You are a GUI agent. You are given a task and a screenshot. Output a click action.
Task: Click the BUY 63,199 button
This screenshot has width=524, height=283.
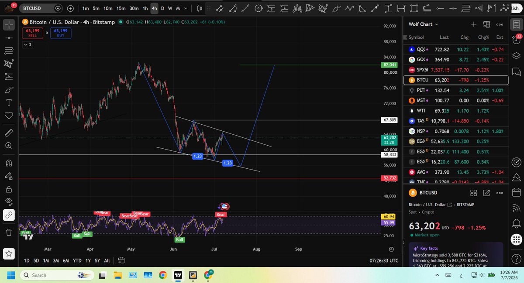coord(60,33)
